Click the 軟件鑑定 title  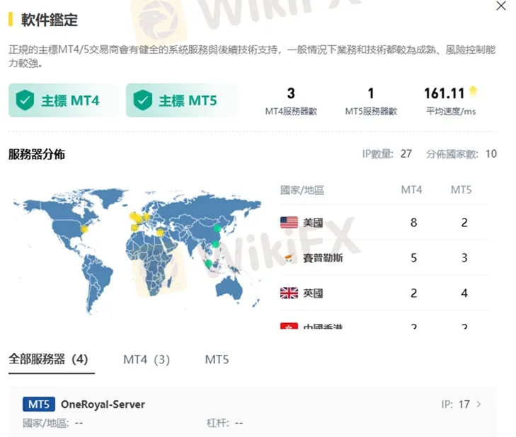point(50,20)
